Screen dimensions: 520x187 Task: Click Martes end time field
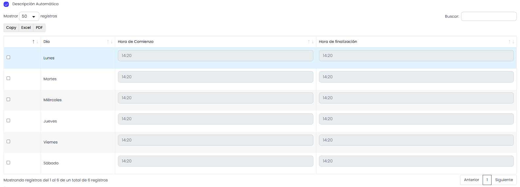(x=416, y=77)
